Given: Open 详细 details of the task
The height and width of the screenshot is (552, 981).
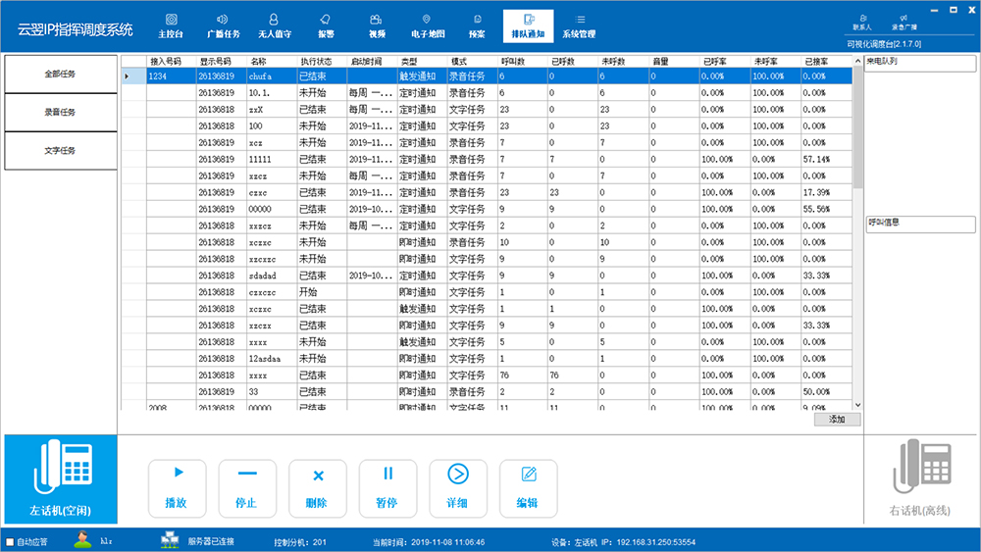Looking at the screenshot, I should point(458,489).
